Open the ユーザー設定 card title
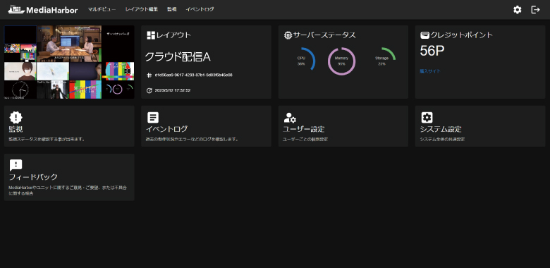 pyautogui.click(x=303, y=129)
